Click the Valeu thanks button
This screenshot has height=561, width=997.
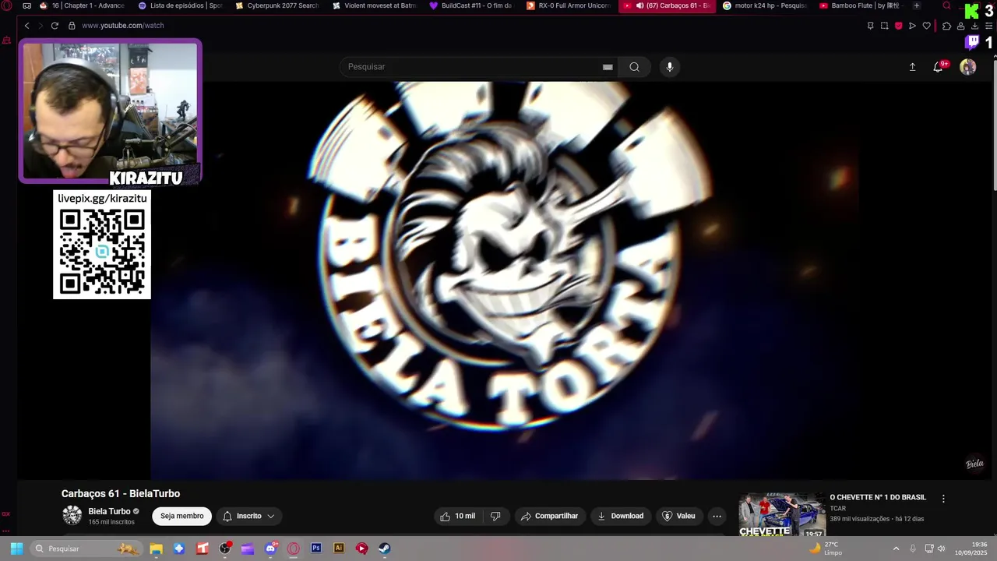(678, 516)
